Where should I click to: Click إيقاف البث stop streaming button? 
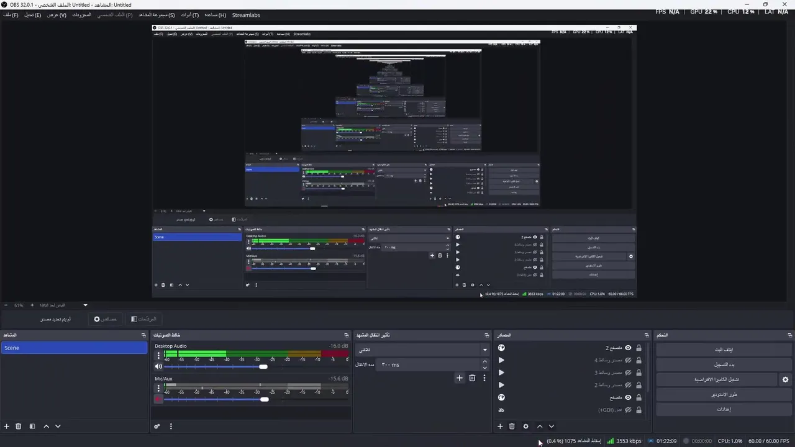click(723, 350)
